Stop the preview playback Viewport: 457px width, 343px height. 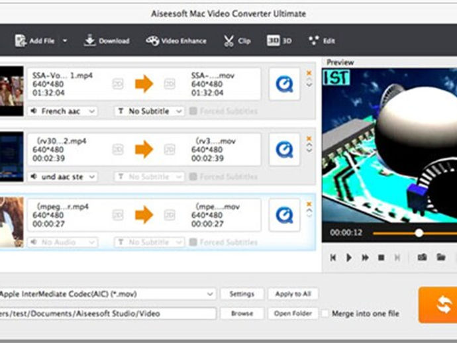pos(381,258)
